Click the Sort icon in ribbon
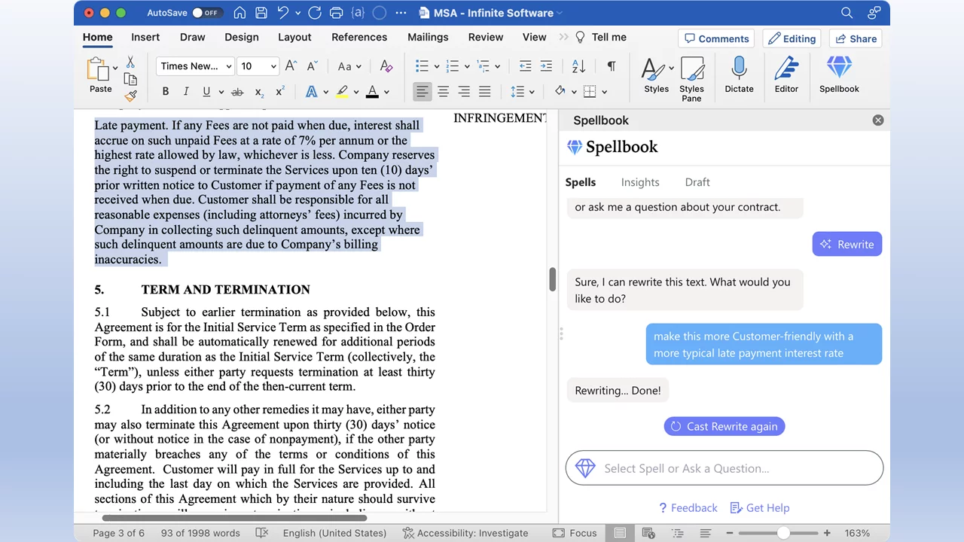Screen dimensions: 964x542 [x=578, y=66]
